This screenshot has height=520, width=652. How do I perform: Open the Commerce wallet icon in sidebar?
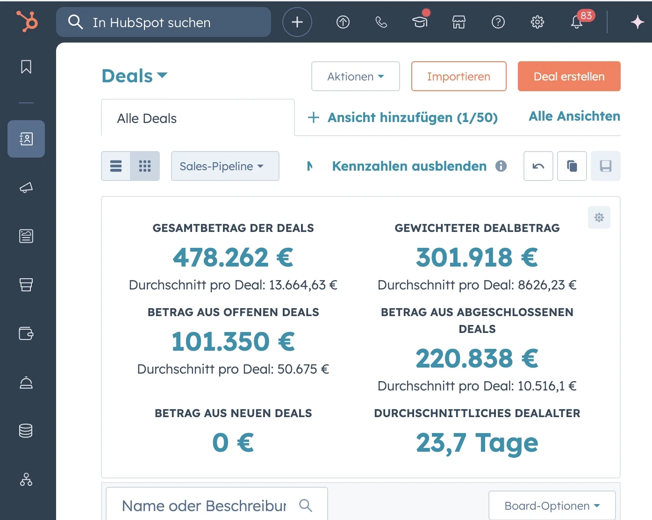[x=26, y=333]
